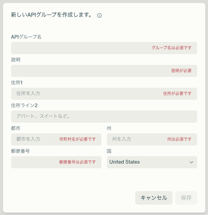Click the error text 説明が必要

(x=181, y=71)
